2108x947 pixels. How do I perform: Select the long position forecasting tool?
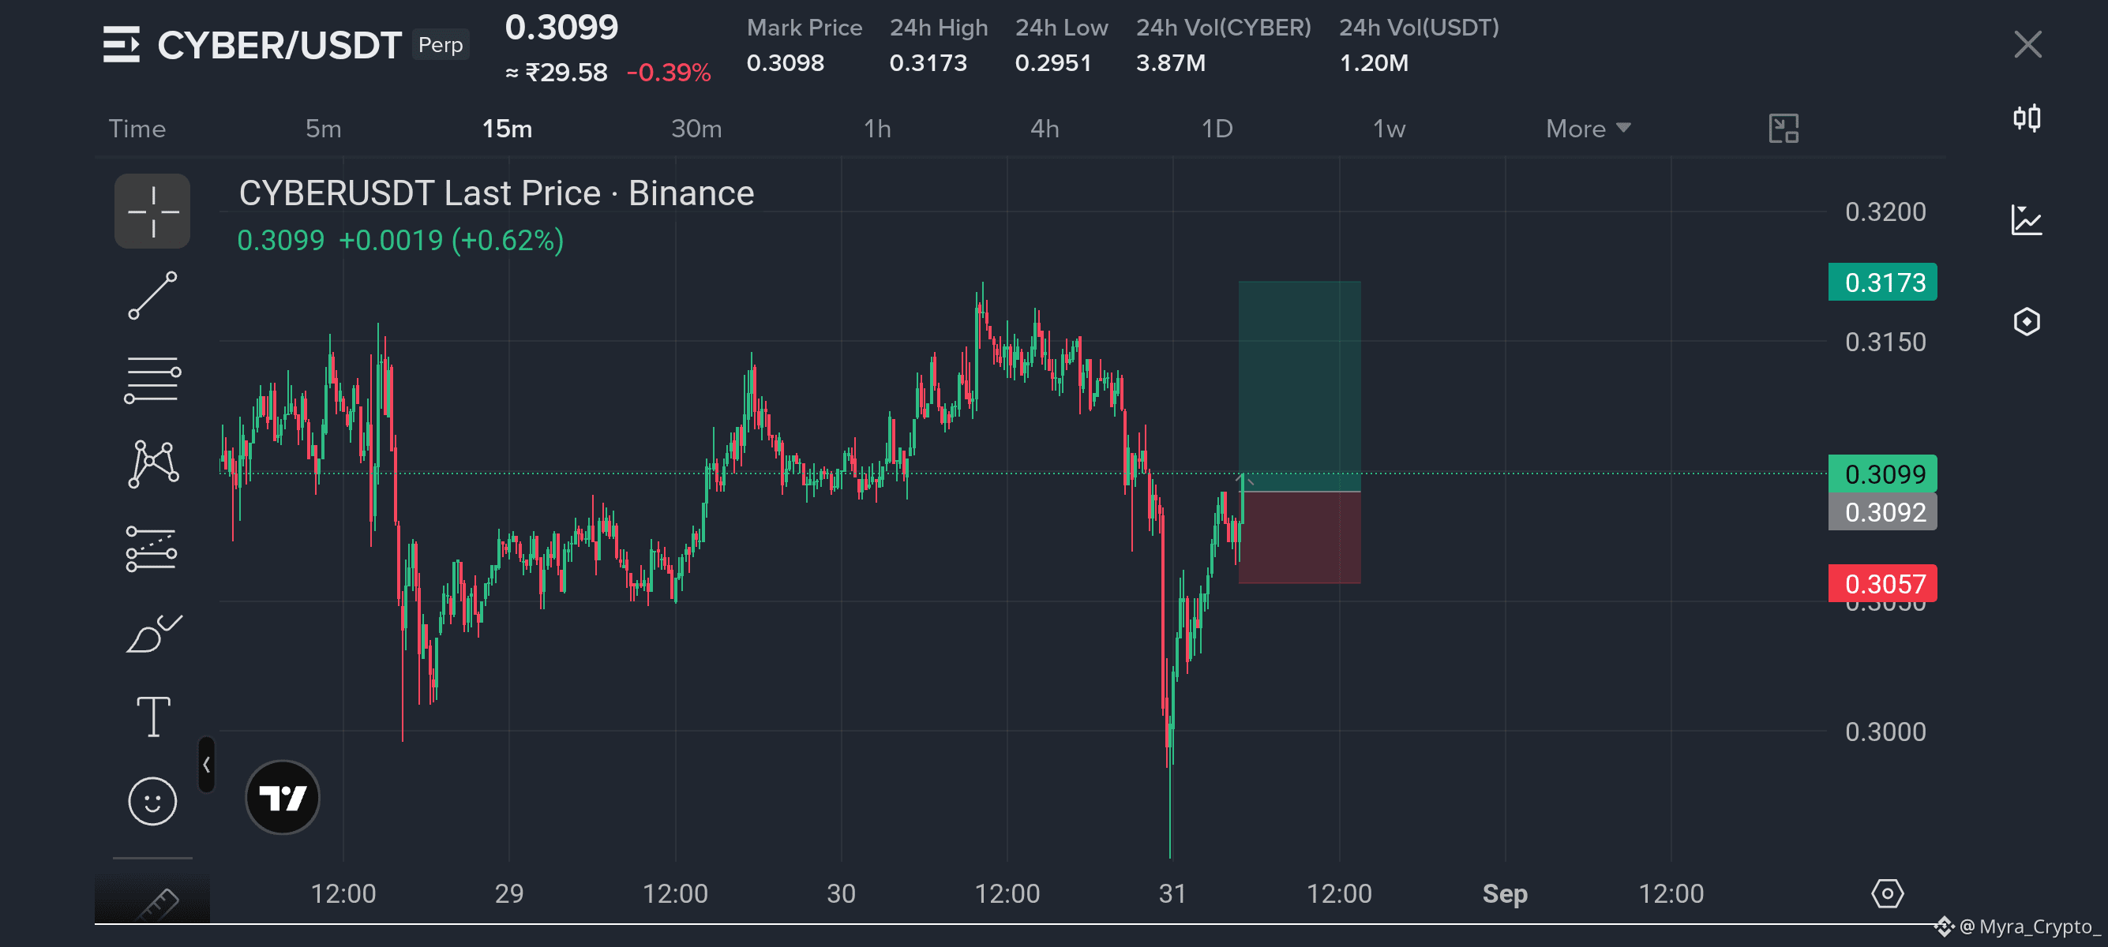152,548
